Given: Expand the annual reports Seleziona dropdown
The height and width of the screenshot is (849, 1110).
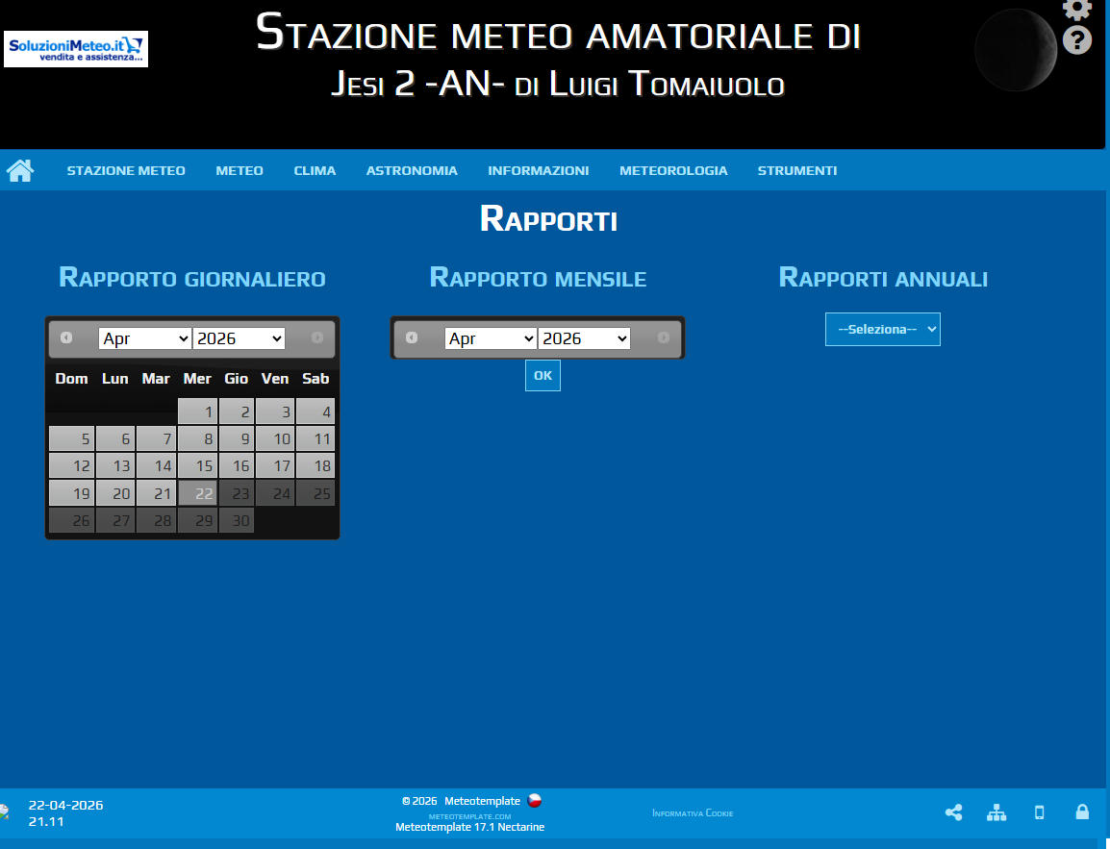Looking at the screenshot, I should [882, 329].
